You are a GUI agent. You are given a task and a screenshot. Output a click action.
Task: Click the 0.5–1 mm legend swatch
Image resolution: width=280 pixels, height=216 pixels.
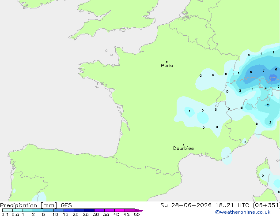[x=18, y=210]
